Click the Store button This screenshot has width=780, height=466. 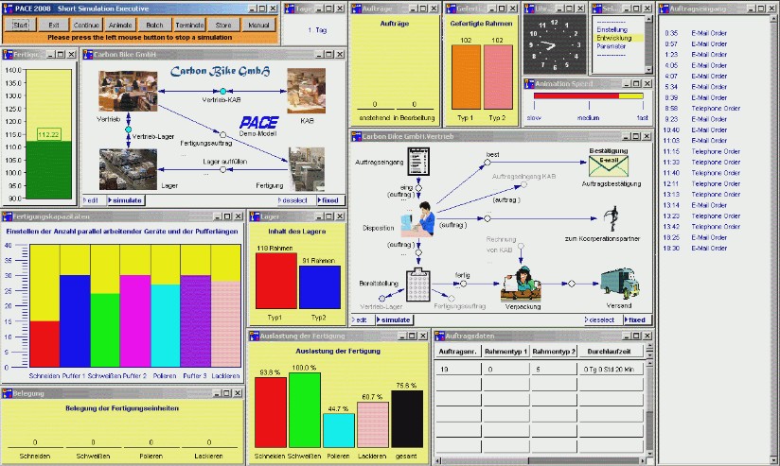coord(223,25)
